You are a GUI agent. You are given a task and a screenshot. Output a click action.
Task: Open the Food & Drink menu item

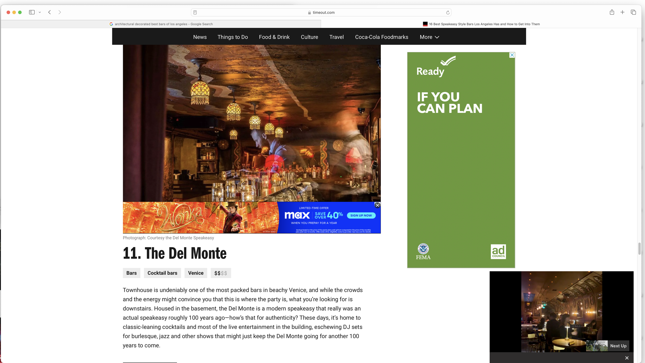coord(274,37)
